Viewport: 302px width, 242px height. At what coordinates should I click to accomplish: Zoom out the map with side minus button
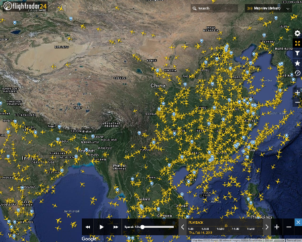[x=297, y=102]
